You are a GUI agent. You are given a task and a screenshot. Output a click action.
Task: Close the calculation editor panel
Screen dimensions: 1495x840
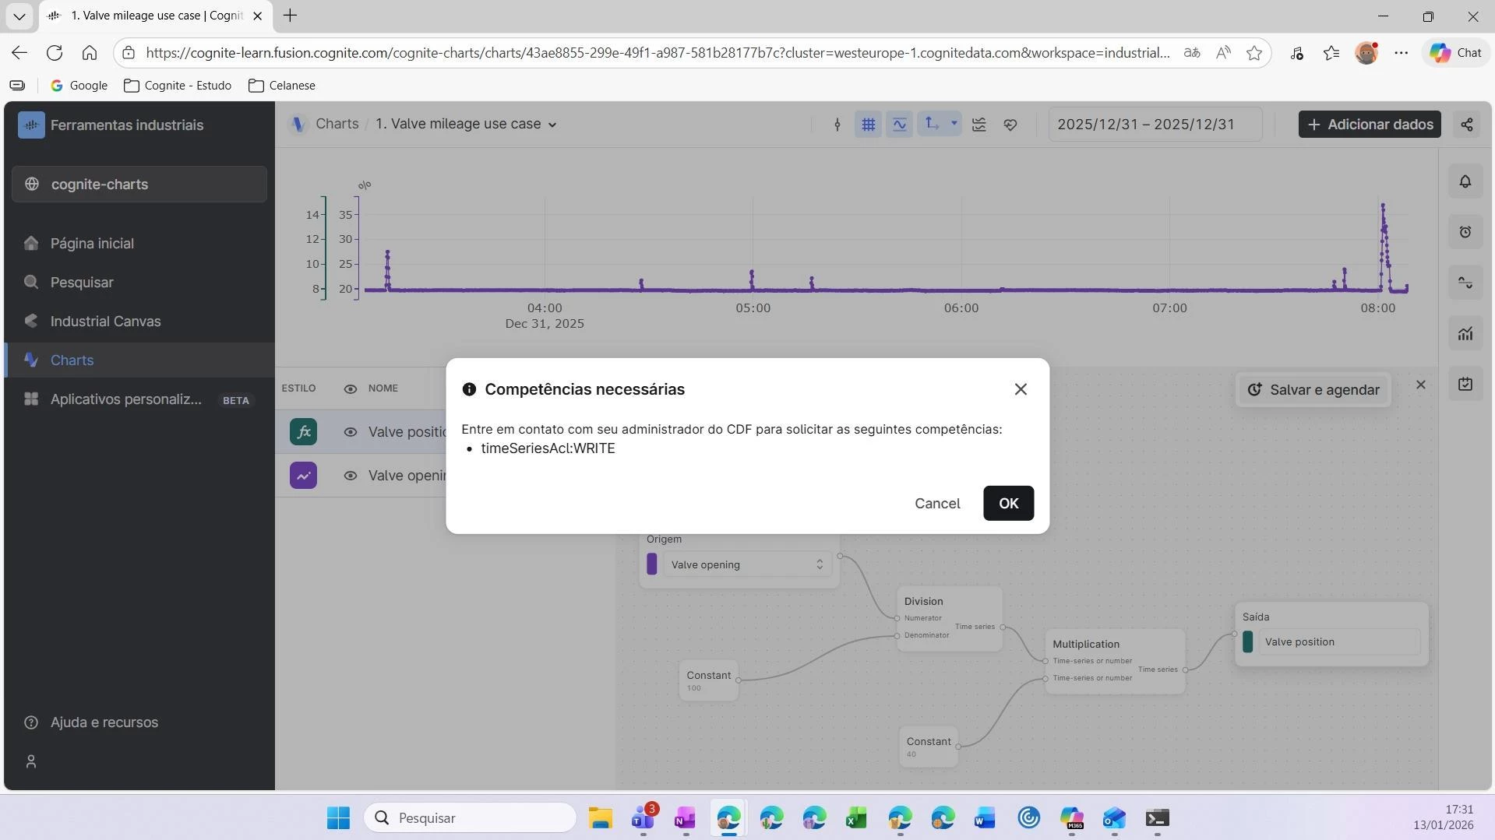(1421, 385)
